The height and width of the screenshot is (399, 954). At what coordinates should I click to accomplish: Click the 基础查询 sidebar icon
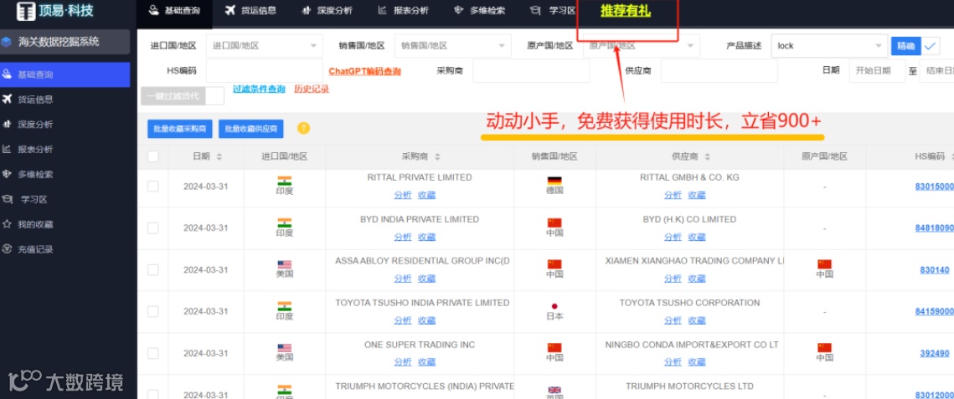click(7, 74)
